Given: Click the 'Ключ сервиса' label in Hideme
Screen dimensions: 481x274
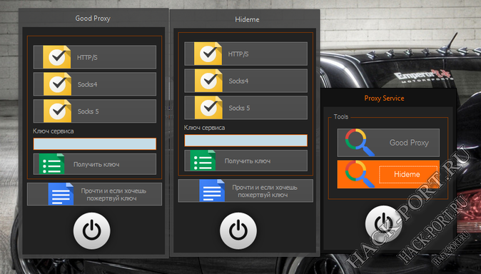Looking at the screenshot, I should (x=204, y=128).
